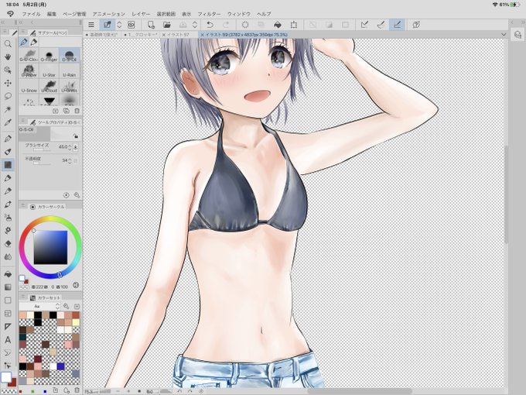The width and height of the screenshot is (526, 395).
Task: Open ファイル menu
Action: point(31,14)
